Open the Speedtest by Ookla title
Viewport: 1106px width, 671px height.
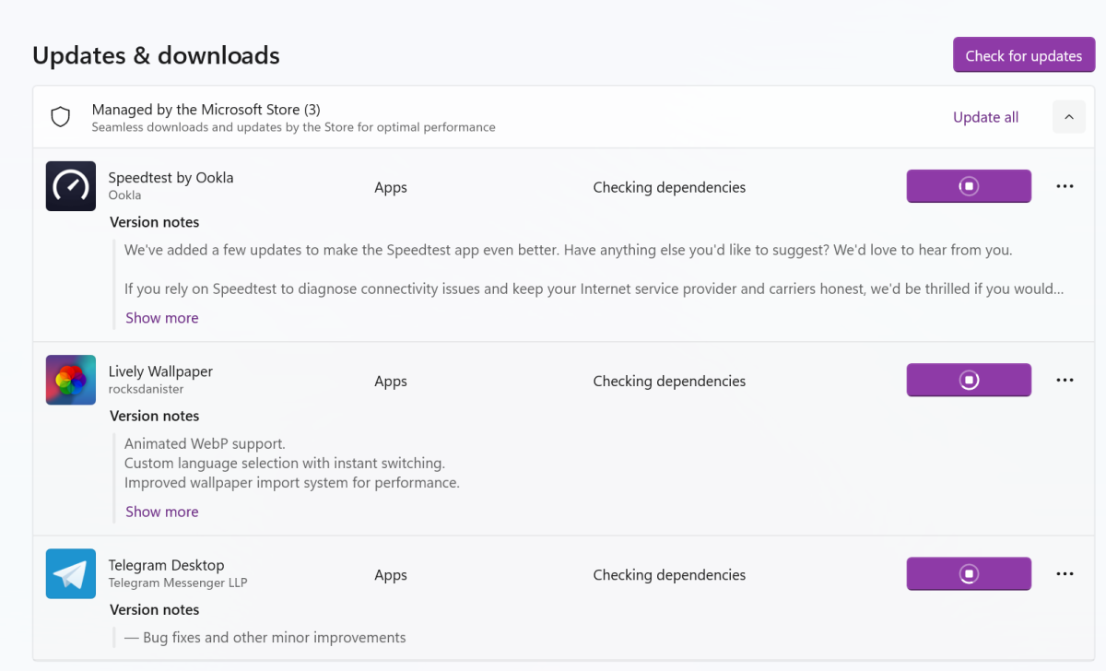tap(171, 178)
